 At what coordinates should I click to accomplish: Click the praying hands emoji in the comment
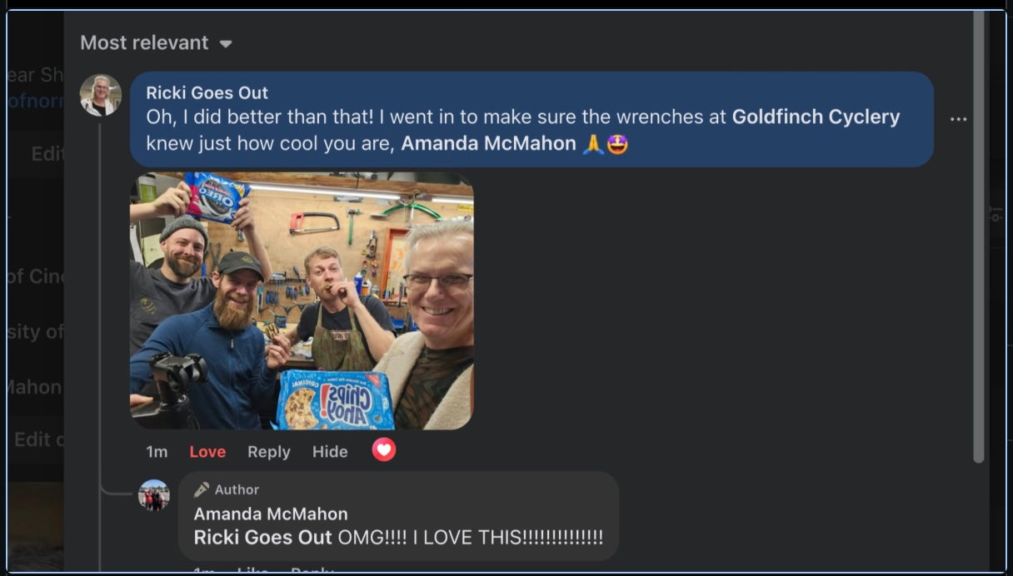pos(592,144)
